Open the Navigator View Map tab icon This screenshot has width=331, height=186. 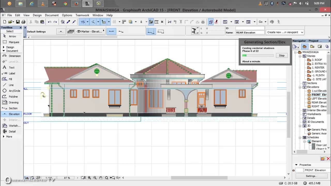312,47
